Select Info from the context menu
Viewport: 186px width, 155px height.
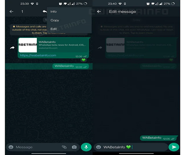54,11
